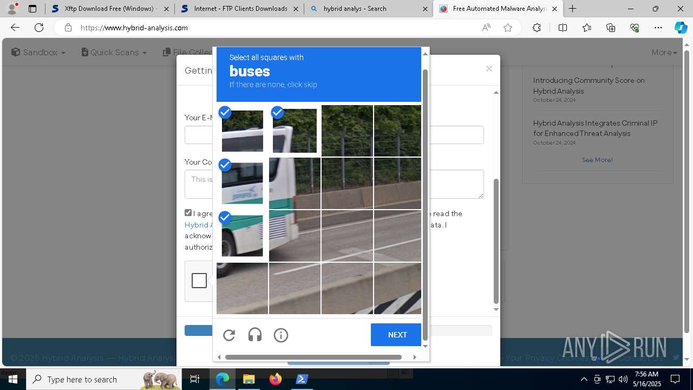Screen dimensions: 693x390
Task: Open Criminal IP integration article
Action: [x=595, y=128]
